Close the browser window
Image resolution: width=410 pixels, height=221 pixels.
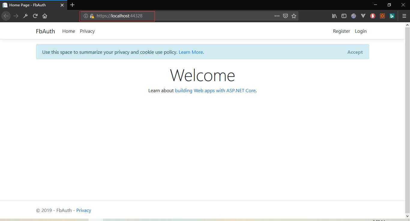click(x=403, y=5)
